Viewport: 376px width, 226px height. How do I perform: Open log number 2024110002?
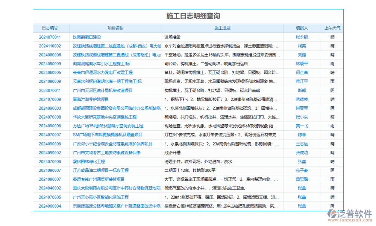50,46
